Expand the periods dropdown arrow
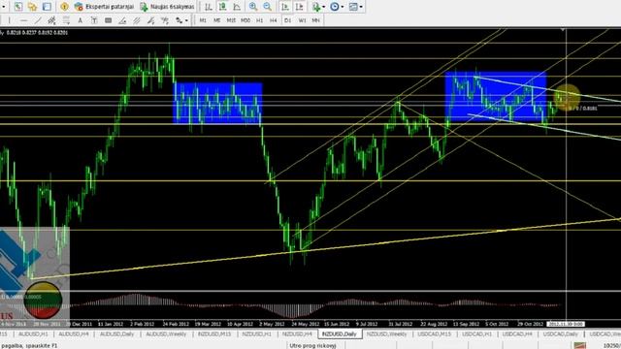Viewport: 621px width, 349px height. (343, 7)
